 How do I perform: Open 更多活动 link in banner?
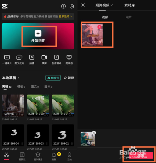pyautogui.click(x=65, y=16)
